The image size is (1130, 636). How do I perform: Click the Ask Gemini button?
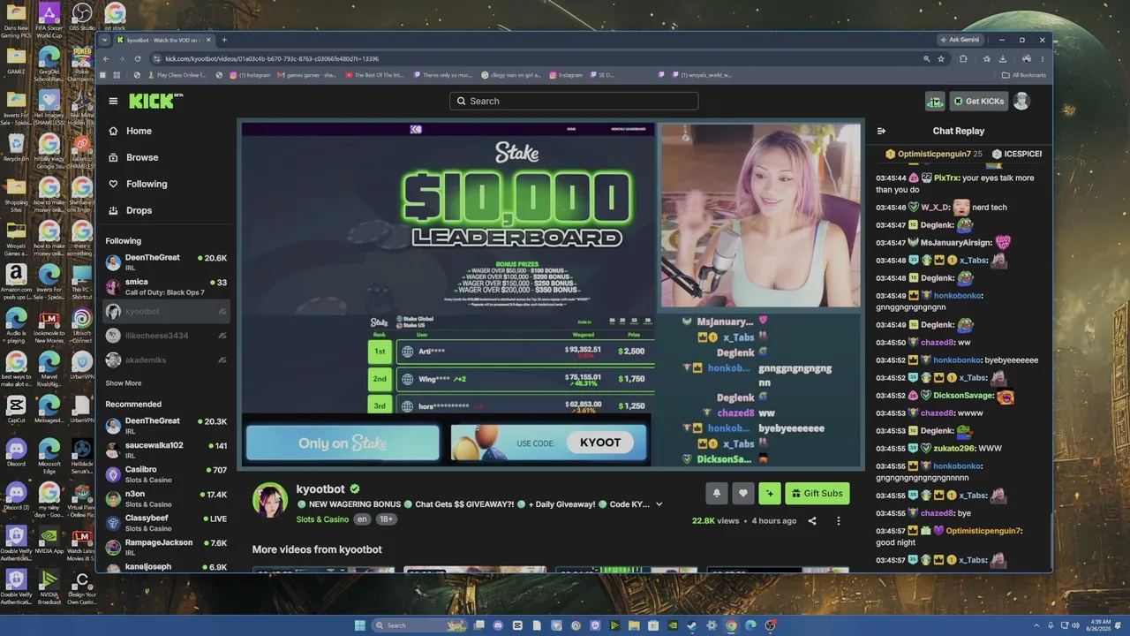pos(960,40)
